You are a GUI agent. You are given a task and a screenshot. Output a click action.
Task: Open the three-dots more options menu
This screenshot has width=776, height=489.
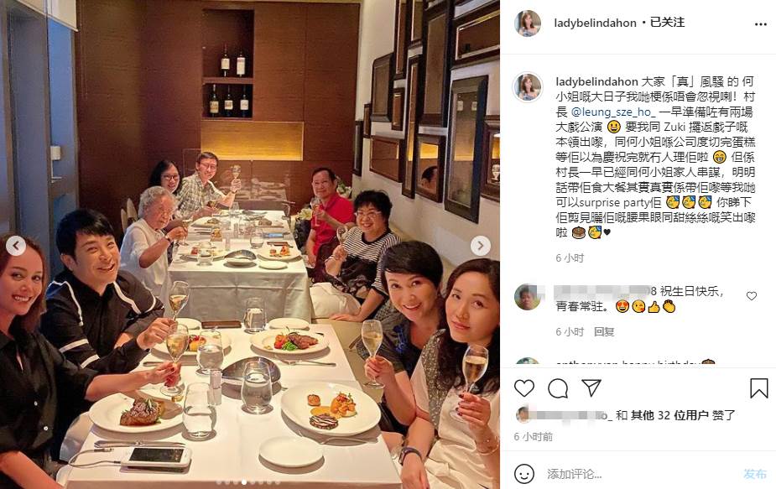[761, 24]
